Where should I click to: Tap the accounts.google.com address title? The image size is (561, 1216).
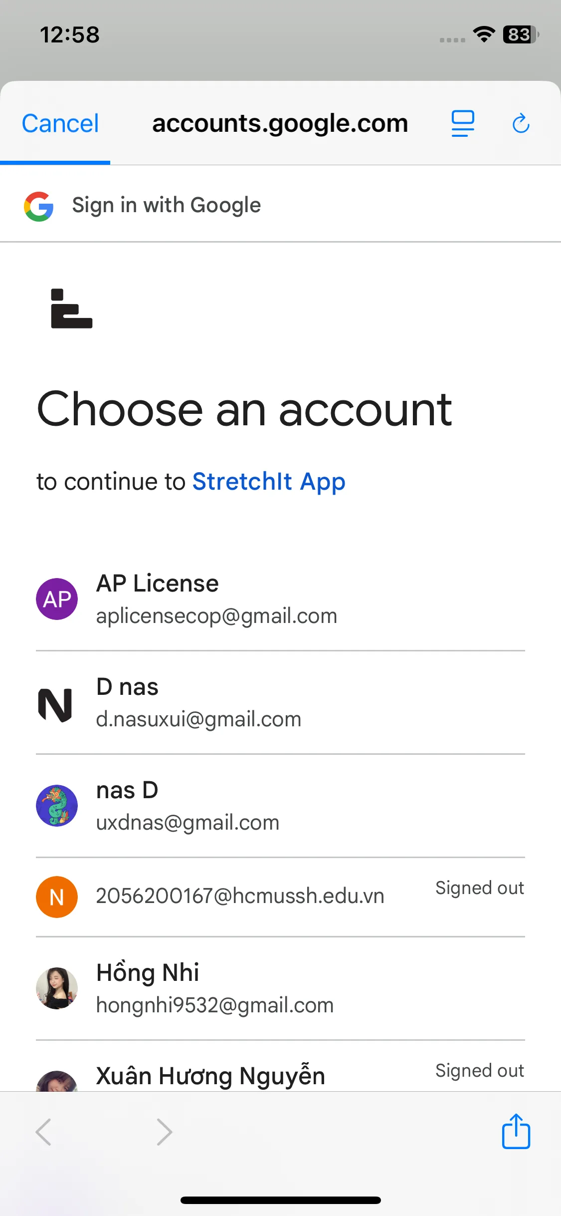[280, 123]
